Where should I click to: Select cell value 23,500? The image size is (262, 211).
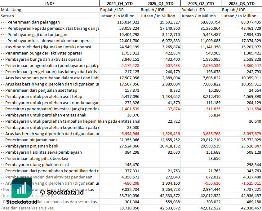[x=133, y=127]
